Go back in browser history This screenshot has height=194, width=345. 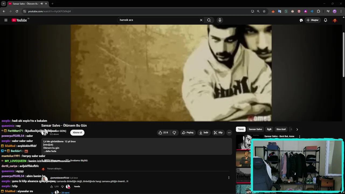pos(4,11)
